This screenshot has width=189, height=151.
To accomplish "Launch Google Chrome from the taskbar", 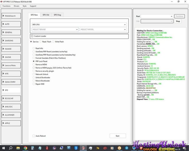I will pyautogui.click(x=25, y=148).
